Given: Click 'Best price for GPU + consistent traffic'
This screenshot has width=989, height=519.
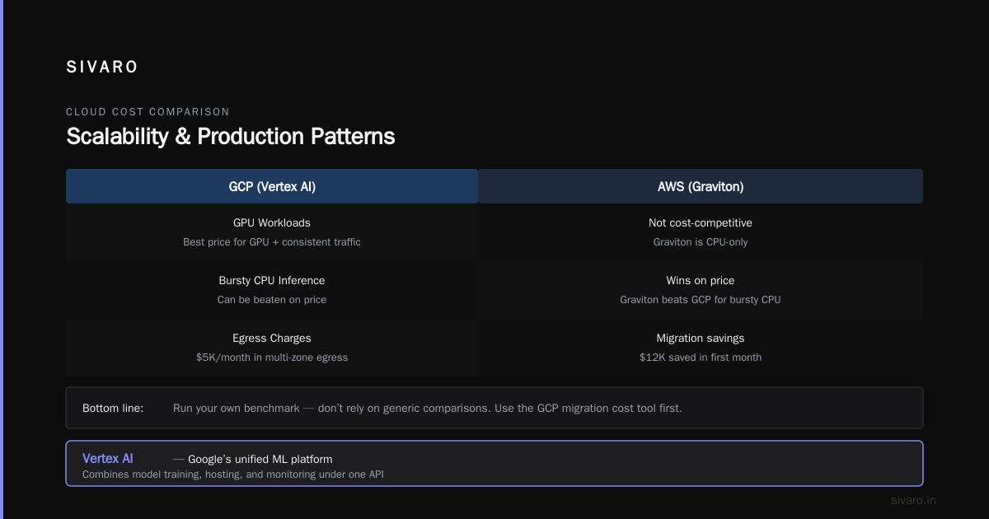Looking at the screenshot, I should point(272,242).
